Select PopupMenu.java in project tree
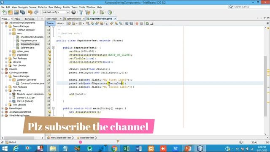Image resolution: width=270 pixels, height=152 pixels. coord(28,41)
